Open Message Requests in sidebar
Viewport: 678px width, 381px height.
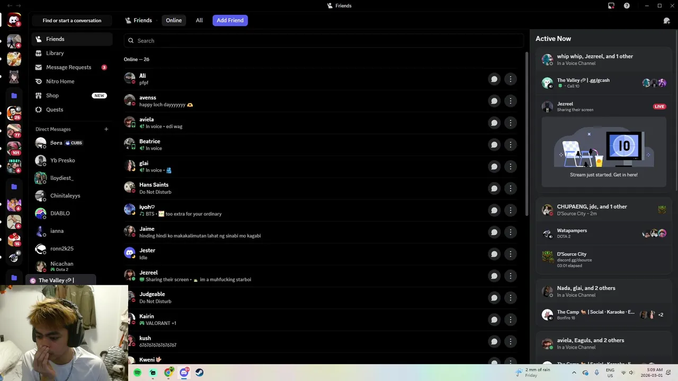point(72,67)
